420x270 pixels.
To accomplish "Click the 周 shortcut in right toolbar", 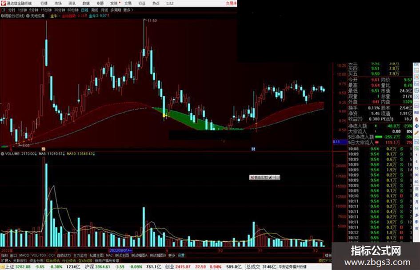I will [416, 196].
